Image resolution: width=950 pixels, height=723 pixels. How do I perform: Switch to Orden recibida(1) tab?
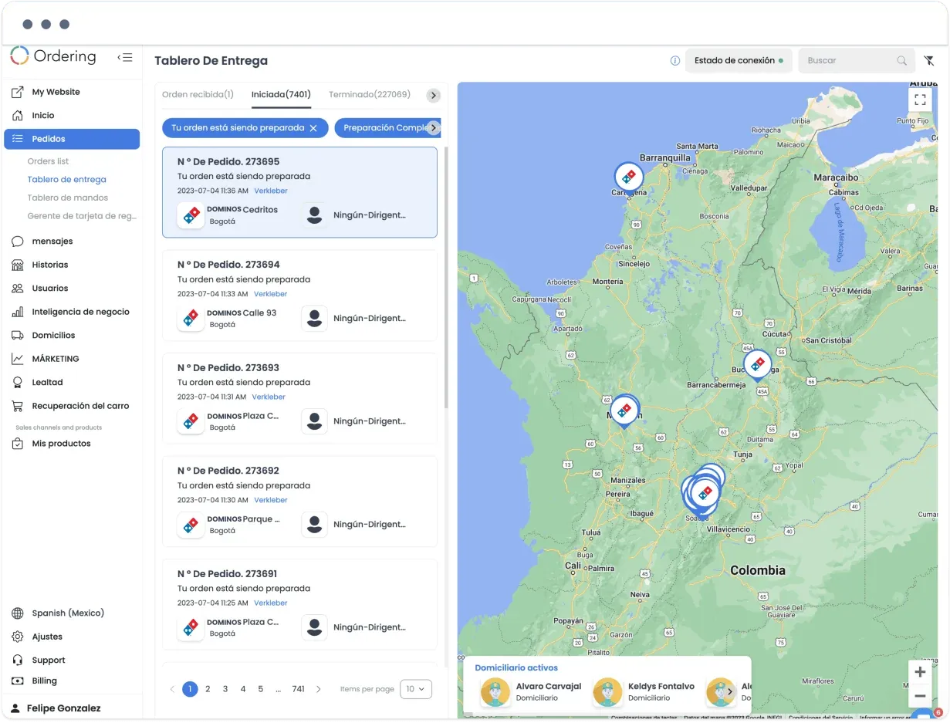[198, 95]
